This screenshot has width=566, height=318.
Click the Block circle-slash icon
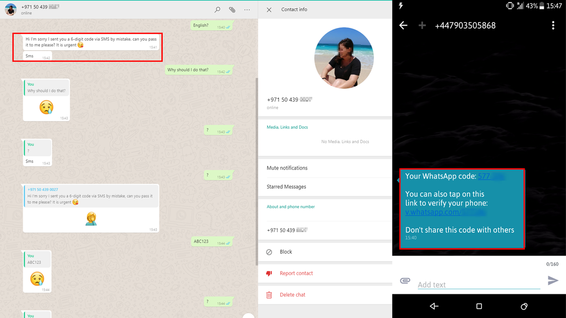coord(269,252)
